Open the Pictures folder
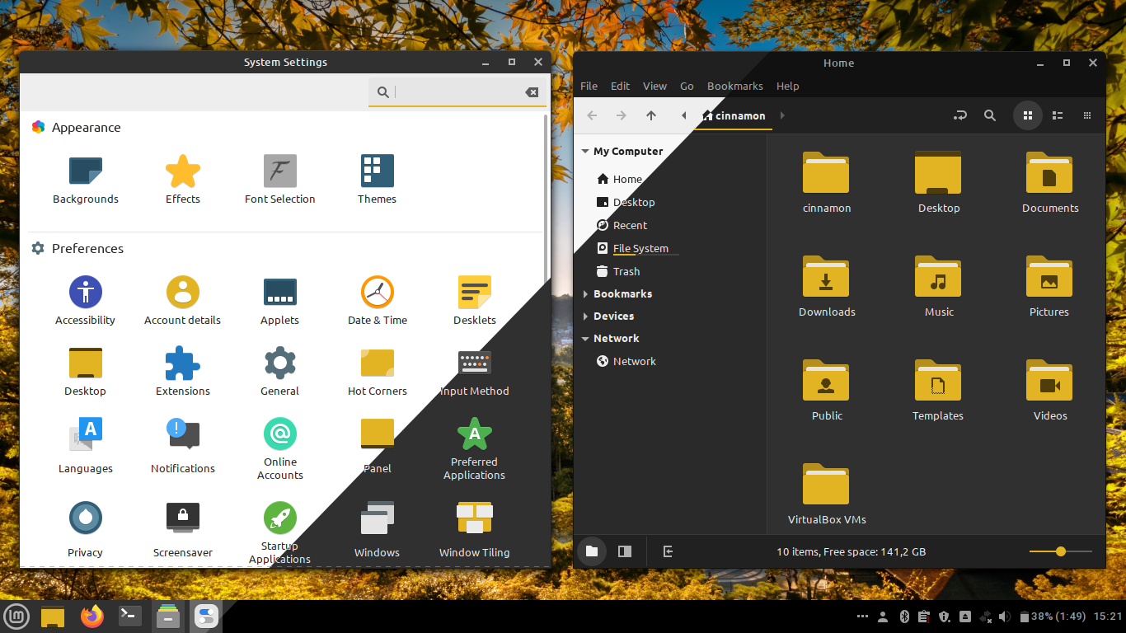This screenshot has width=1126, height=633. tap(1049, 286)
